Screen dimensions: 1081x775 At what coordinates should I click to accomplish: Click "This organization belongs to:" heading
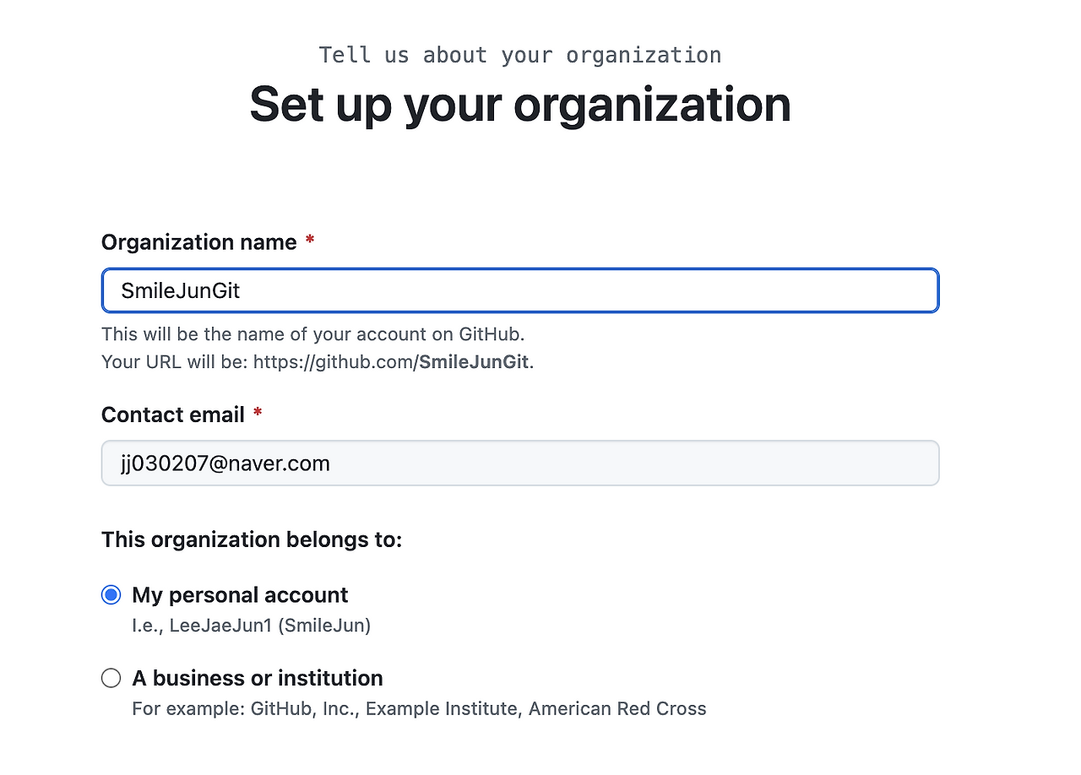click(x=252, y=539)
